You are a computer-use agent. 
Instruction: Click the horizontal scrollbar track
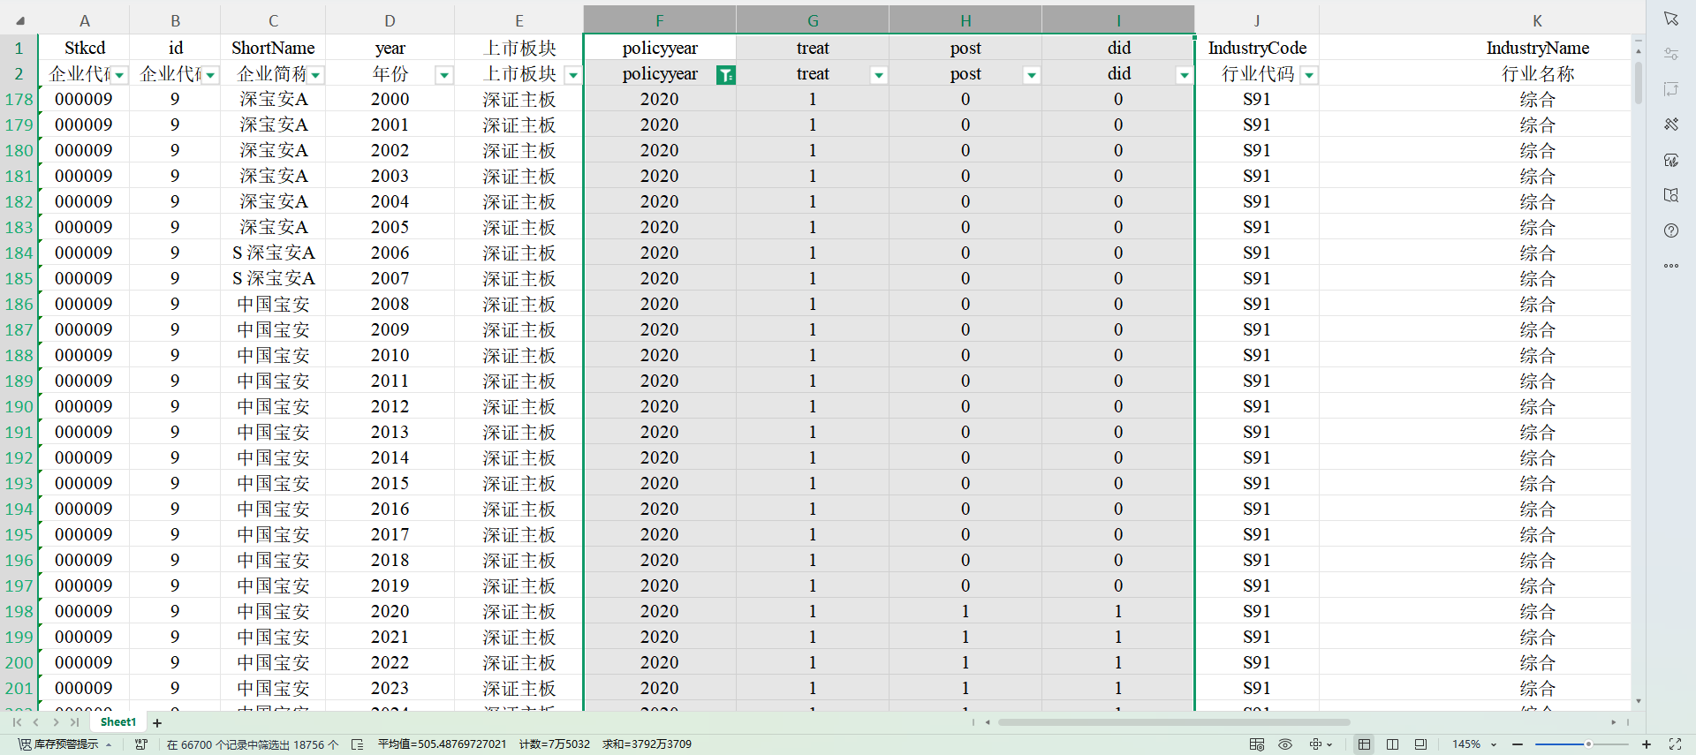(x=1173, y=722)
